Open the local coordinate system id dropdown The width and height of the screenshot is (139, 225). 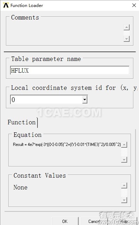[85, 100]
